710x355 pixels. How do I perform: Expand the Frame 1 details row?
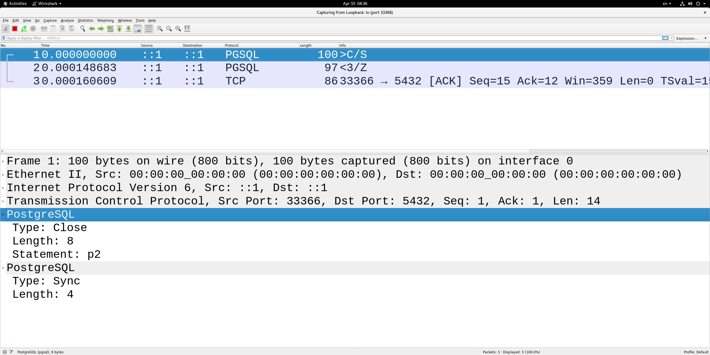tap(3, 161)
